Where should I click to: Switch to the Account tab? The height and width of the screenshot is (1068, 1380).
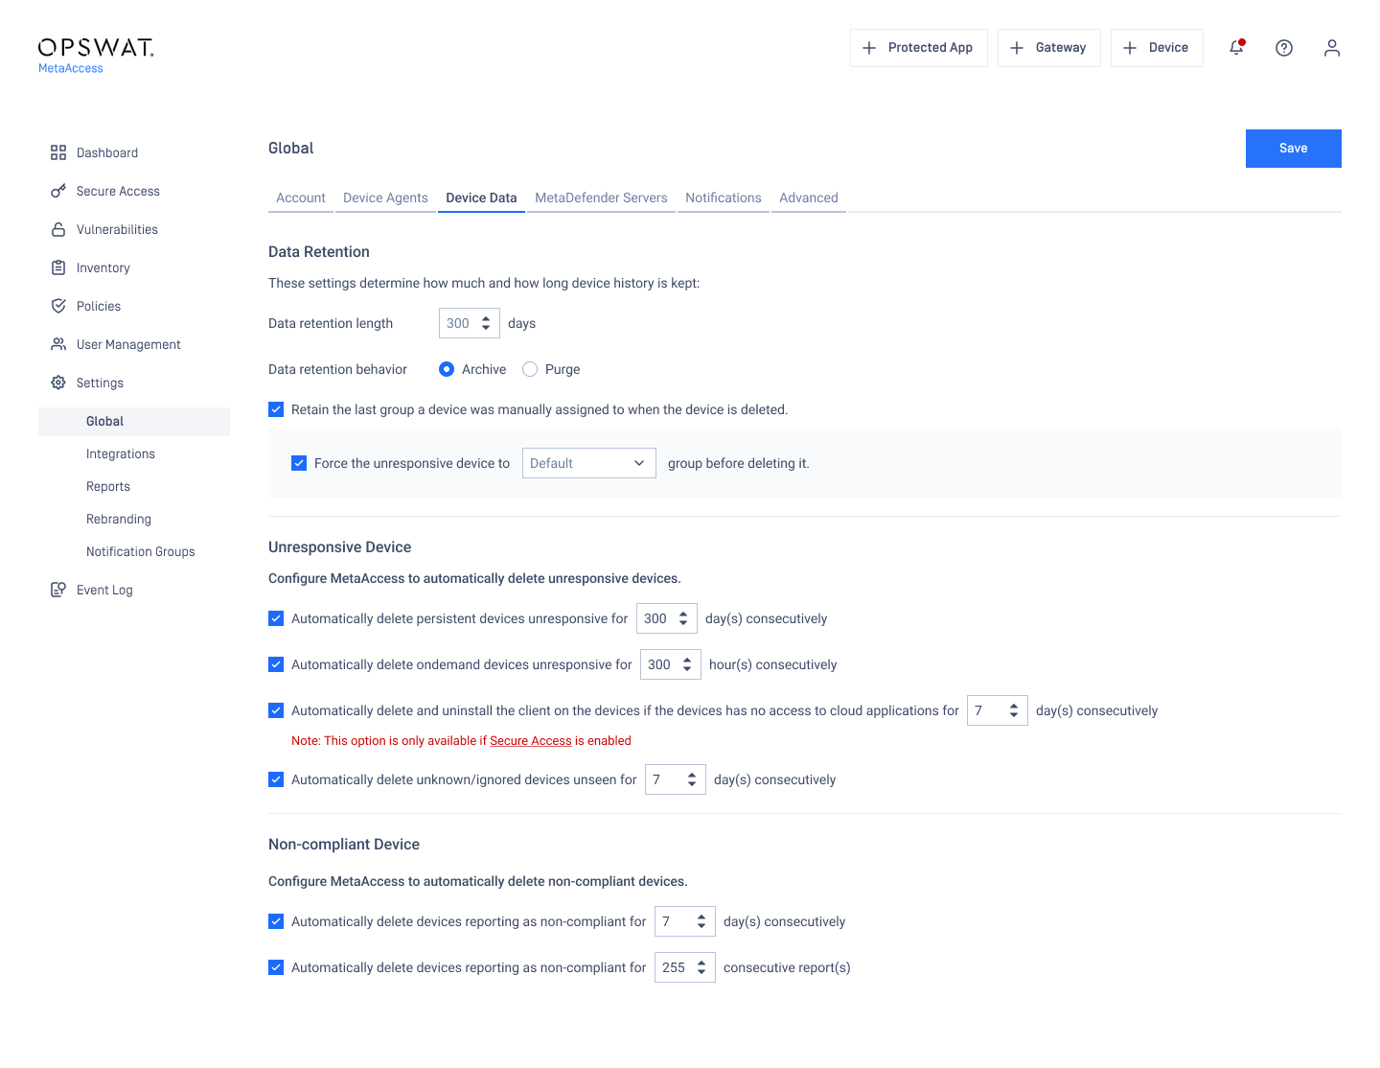[301, 198]
